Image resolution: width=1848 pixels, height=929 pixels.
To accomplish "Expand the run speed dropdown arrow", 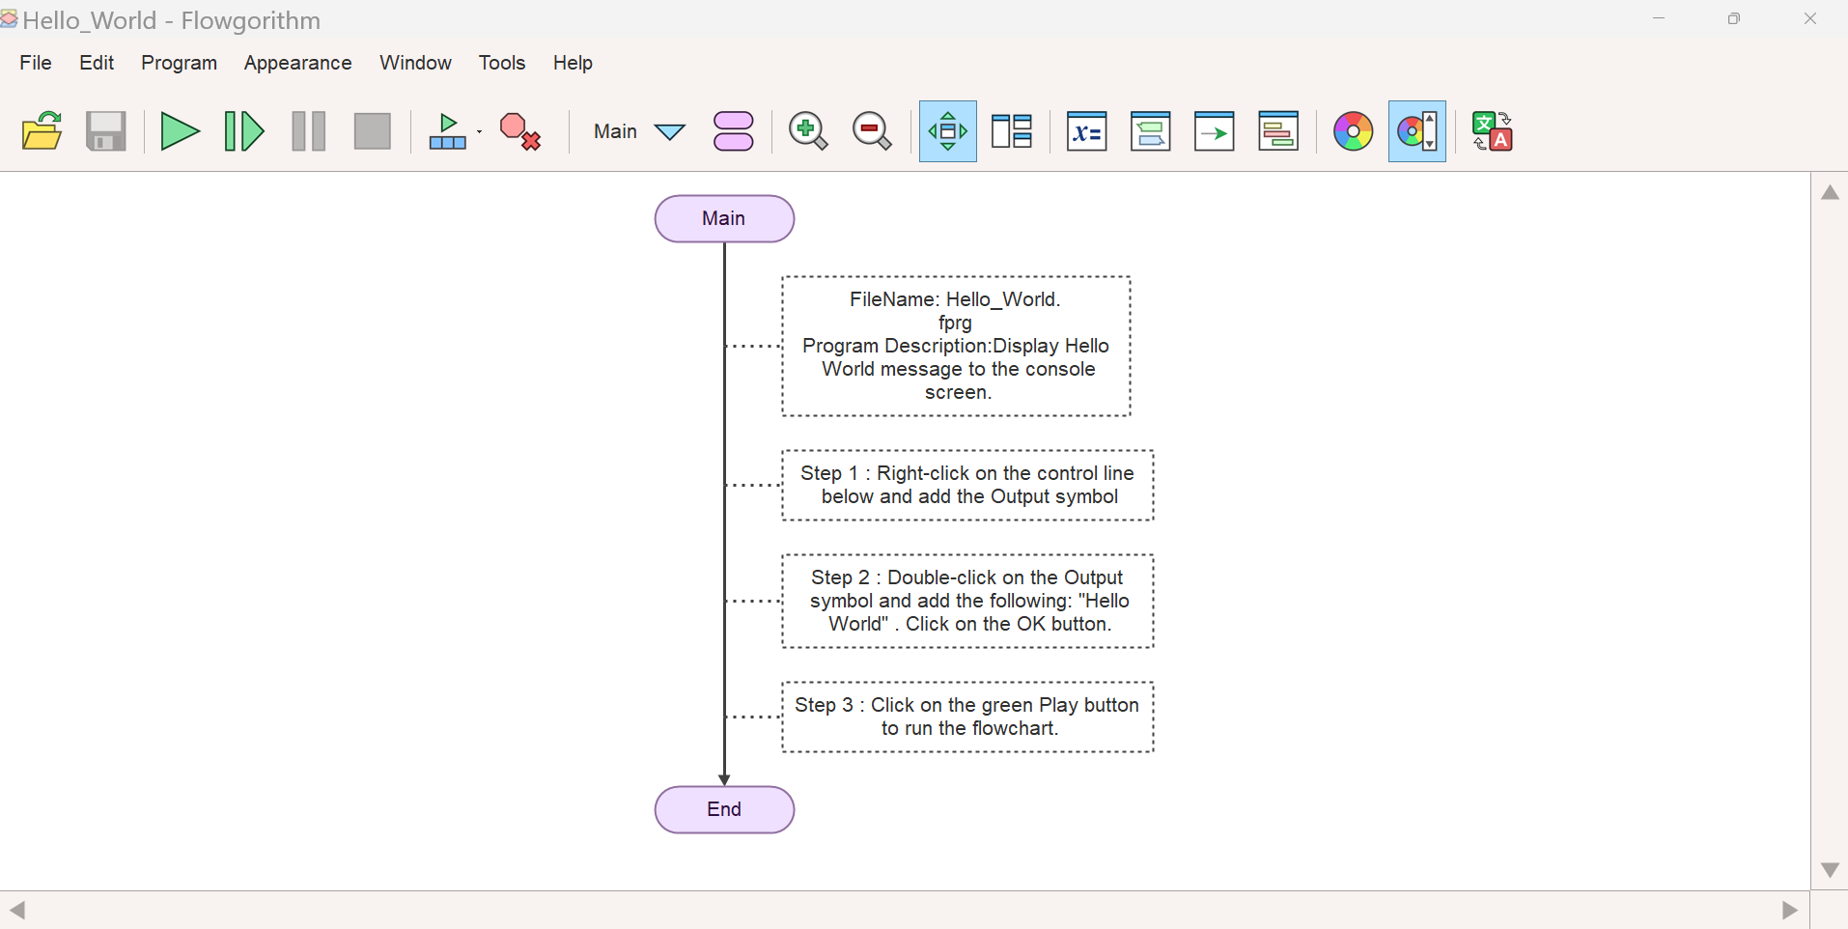I will tap(479, 131).
